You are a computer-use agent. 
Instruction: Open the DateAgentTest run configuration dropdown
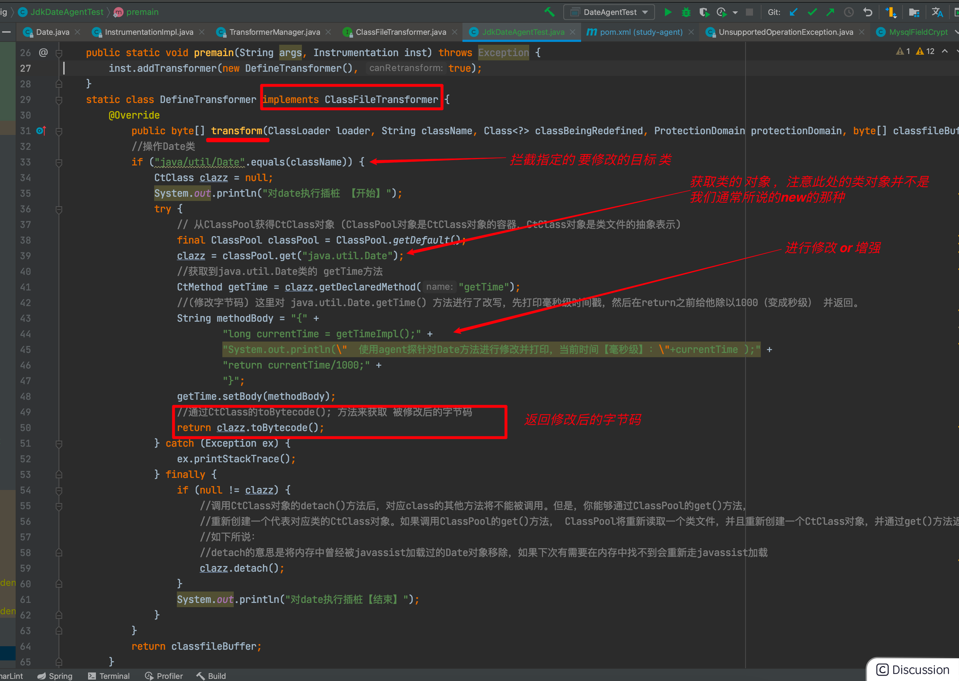point(609,12)
